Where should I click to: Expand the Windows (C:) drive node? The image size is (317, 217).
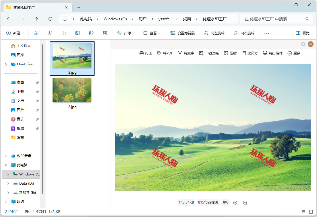[x=8, y=174]
